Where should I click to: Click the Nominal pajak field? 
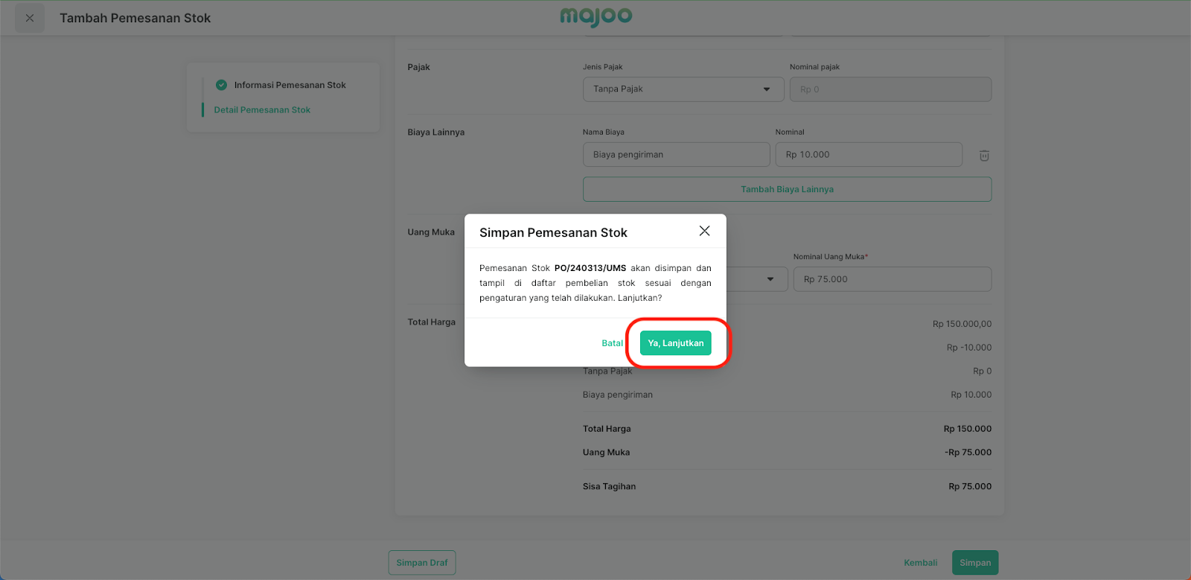pos(890,89)
